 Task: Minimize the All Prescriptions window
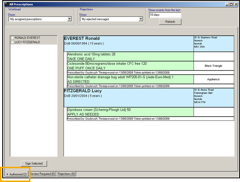click(x=225, y=4)
